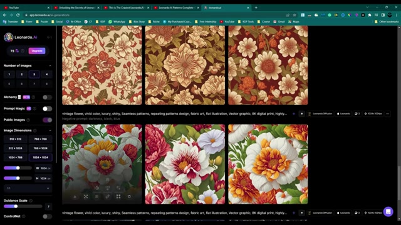Set number of images to 4

(46, 74)
